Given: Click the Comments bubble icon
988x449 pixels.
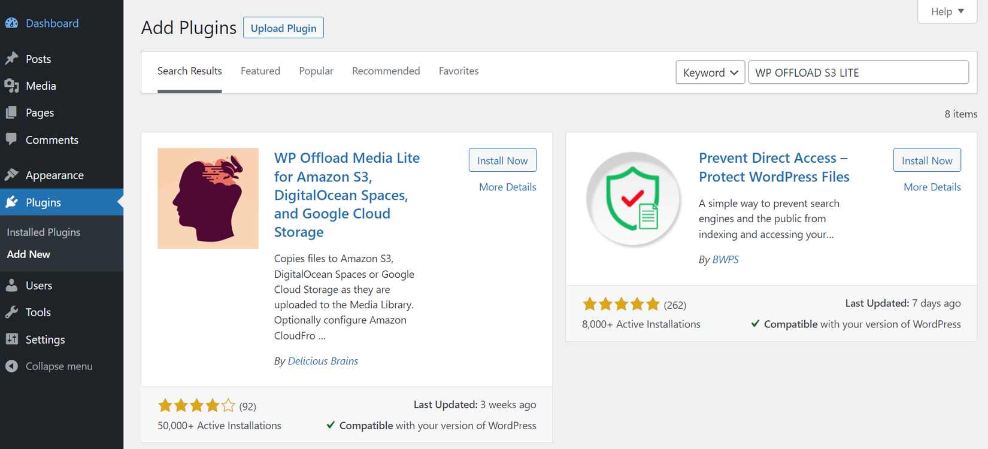Looking at the screenshot, I should tap(11, 139).
